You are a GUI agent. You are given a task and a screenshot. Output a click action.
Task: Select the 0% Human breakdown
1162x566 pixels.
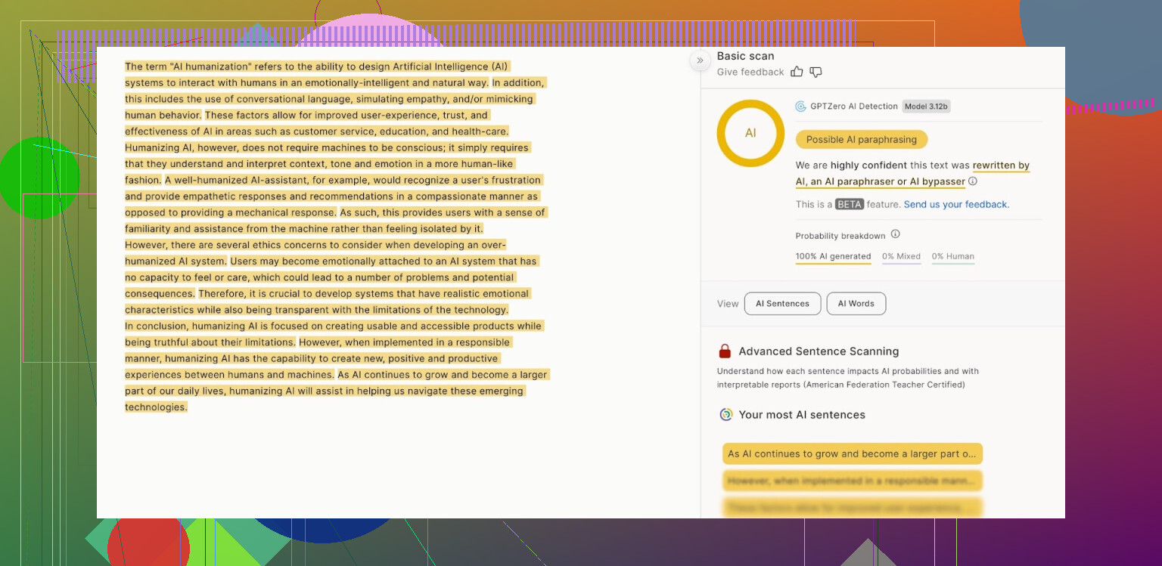pyautogui.click(x=952, y=257)
